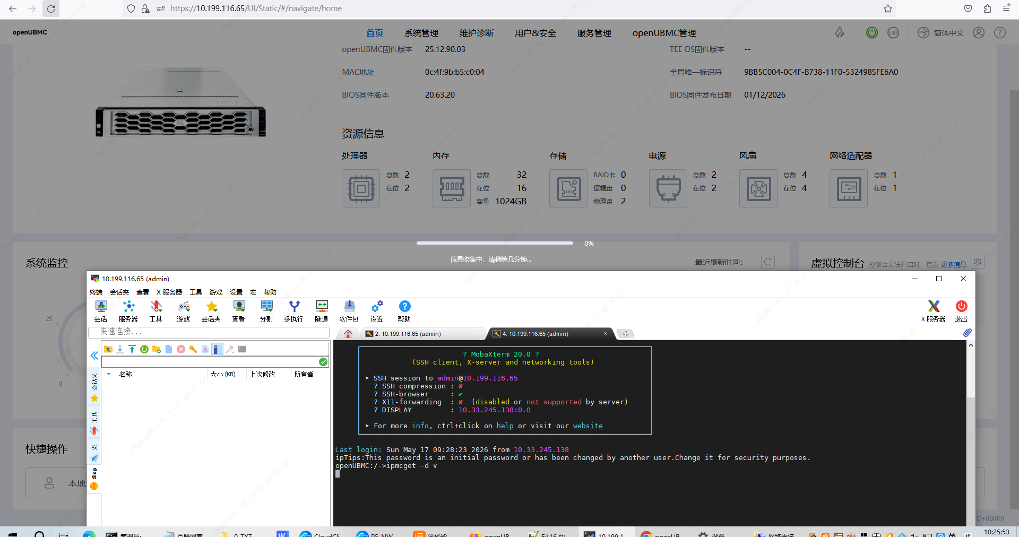1019x537 pixels.
Task: Open the 会话夹 star toolbar icon
Action: click(x=211, y=311)
